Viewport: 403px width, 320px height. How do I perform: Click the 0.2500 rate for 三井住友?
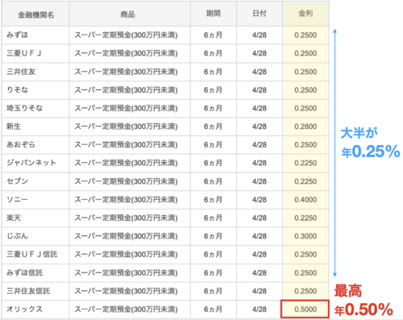coord(305,72)
